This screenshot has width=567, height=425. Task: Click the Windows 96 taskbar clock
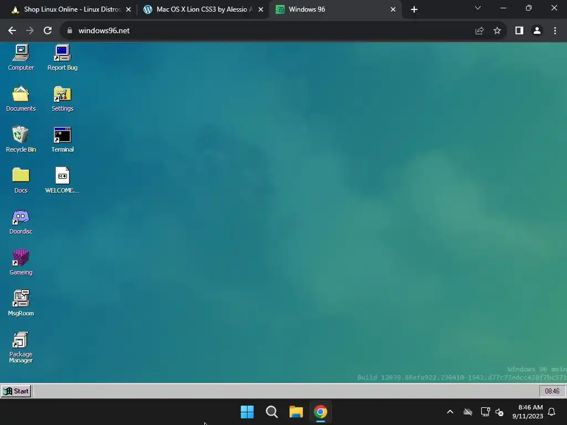click(552, 391)
